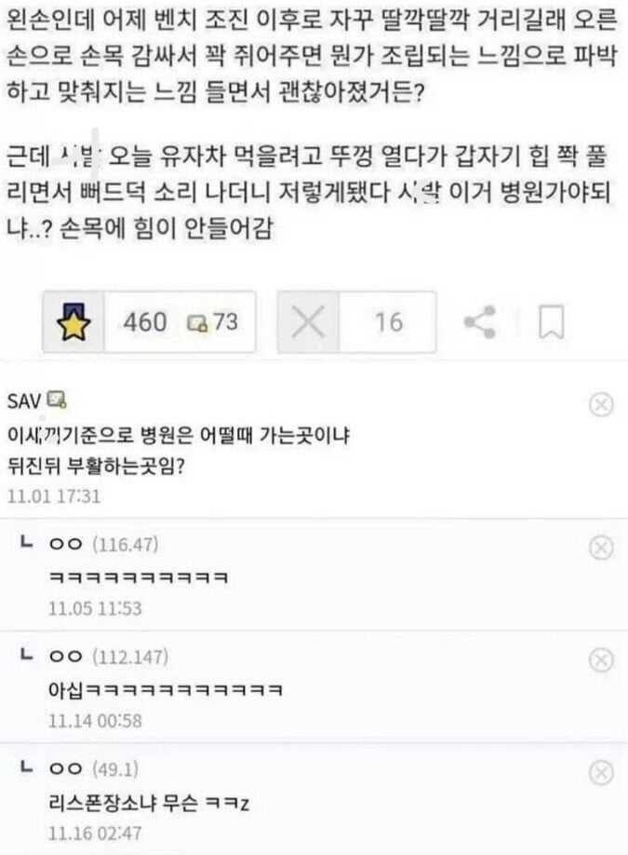Click the 460 upvote count
The height and width of the screenshot is (855, 628).
[145, 321]
